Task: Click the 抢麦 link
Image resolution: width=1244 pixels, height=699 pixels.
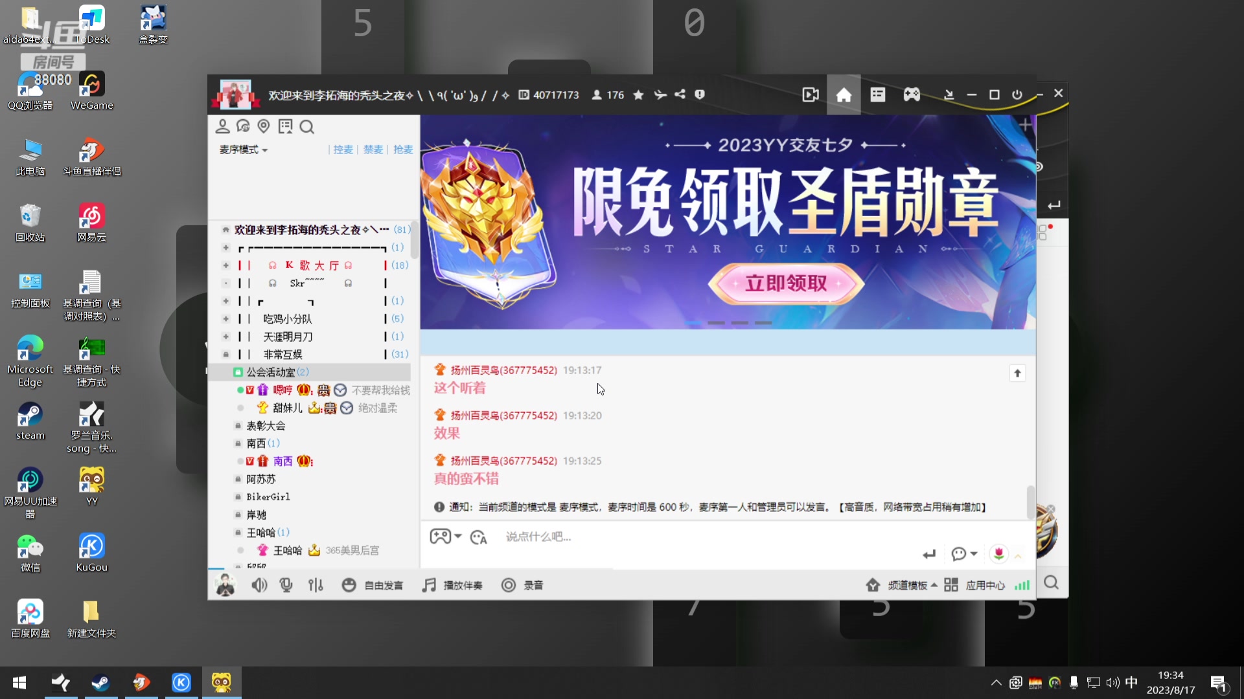Action: 403,150
